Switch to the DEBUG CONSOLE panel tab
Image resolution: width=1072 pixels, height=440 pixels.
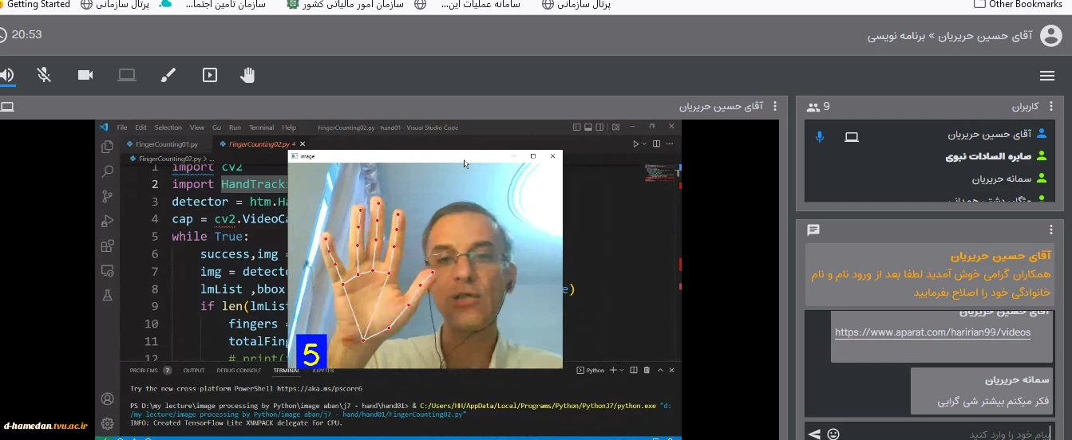point(239,371)
